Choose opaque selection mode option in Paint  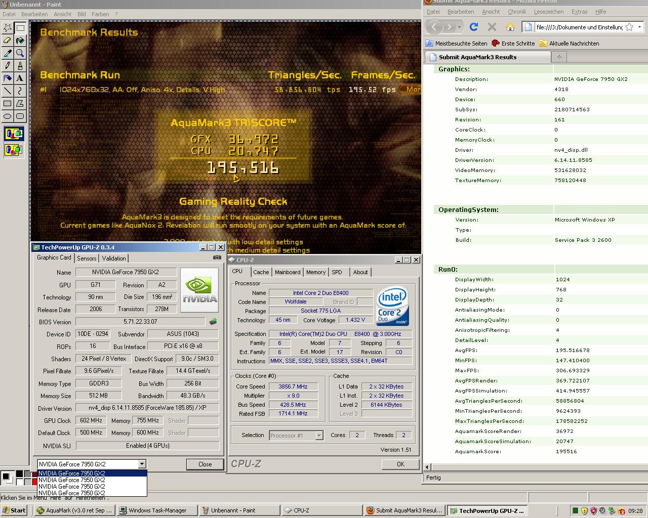click(x=14, y=135)
